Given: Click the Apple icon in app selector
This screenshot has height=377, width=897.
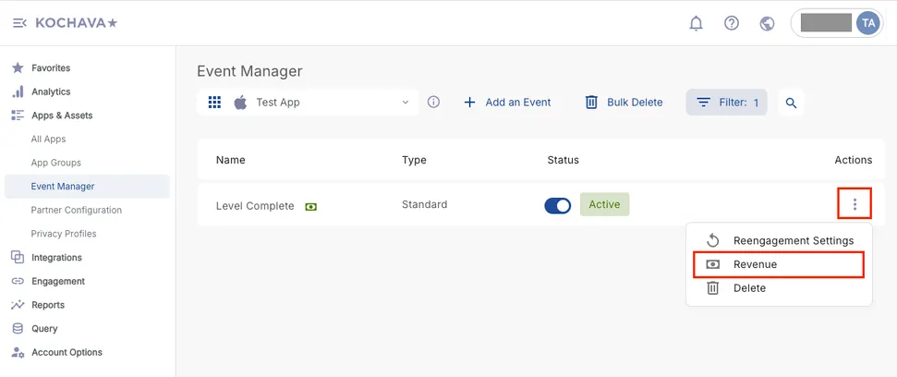Looking at the screenshot, I should pyautogui.click(x=240, y=103).
